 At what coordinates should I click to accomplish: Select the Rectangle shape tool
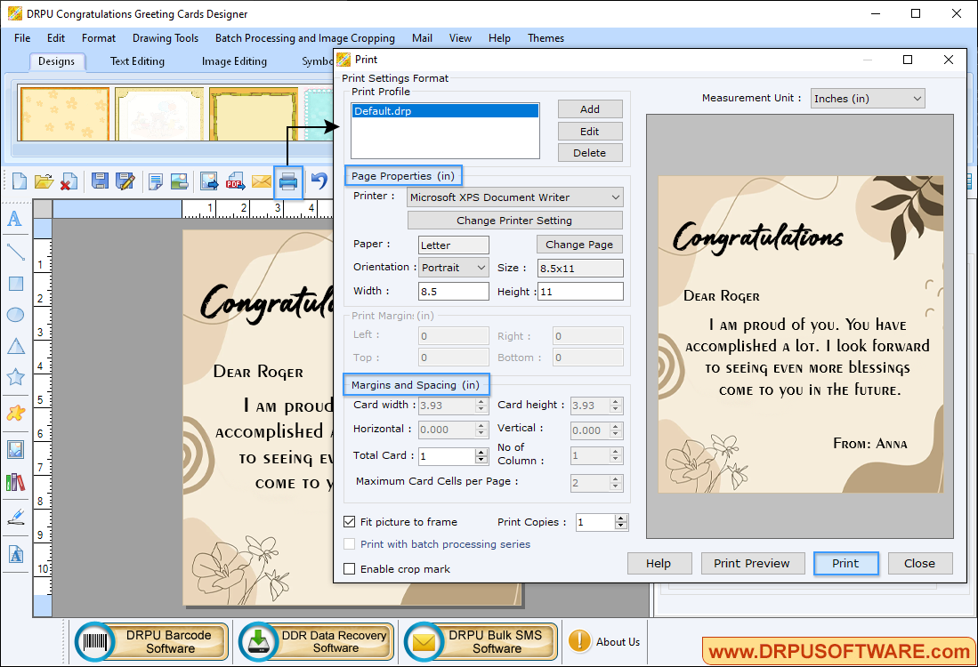(17, 285)
